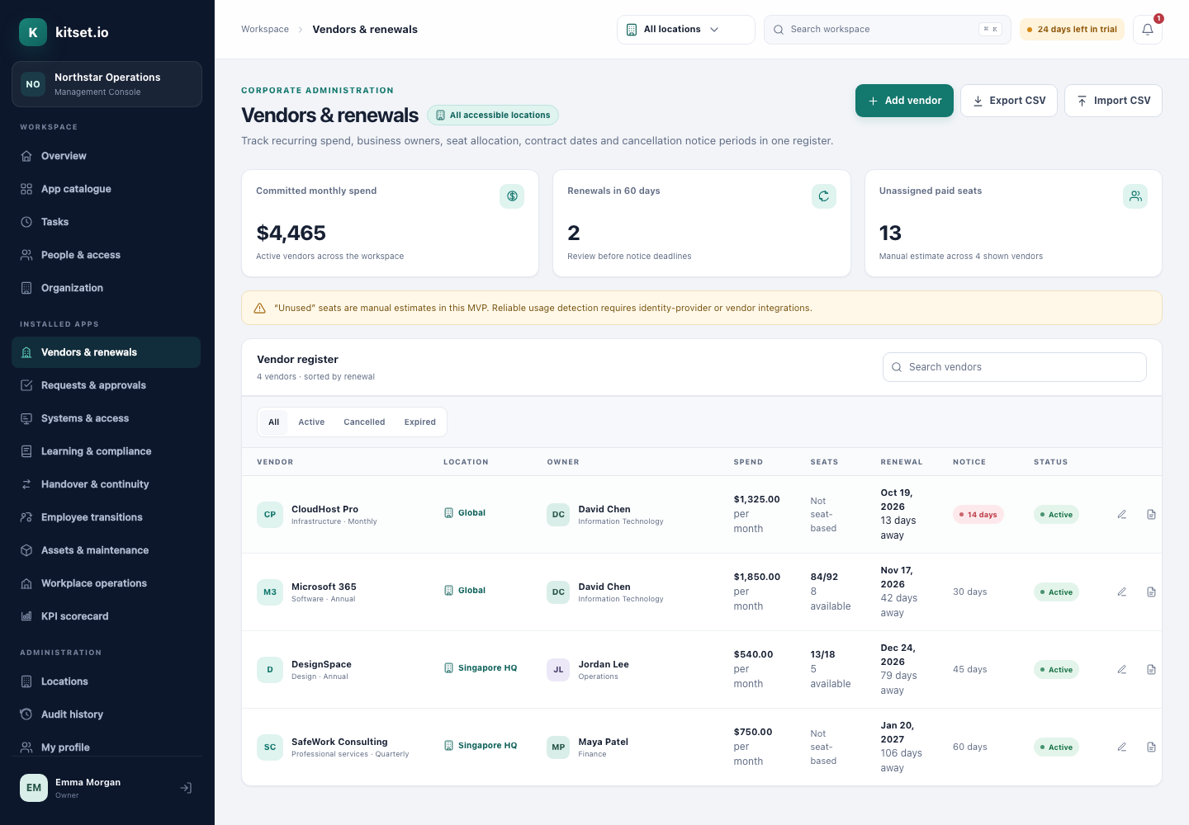Screen dimensions: 1189x825
Task: Edit the CloudHost Pro vendor row
Action: 1122,514
